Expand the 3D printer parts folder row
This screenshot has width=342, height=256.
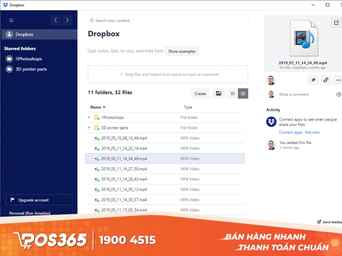tap(90, 128)
